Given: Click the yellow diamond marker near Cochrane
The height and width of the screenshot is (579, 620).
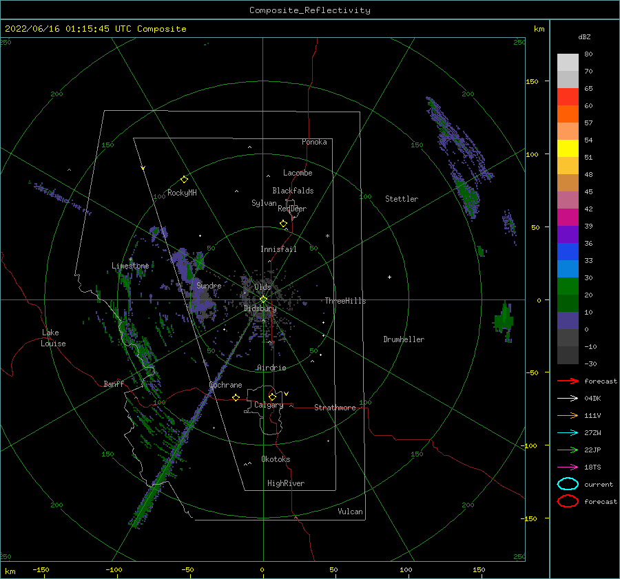Looking at the screenshot, I should 236,397.
